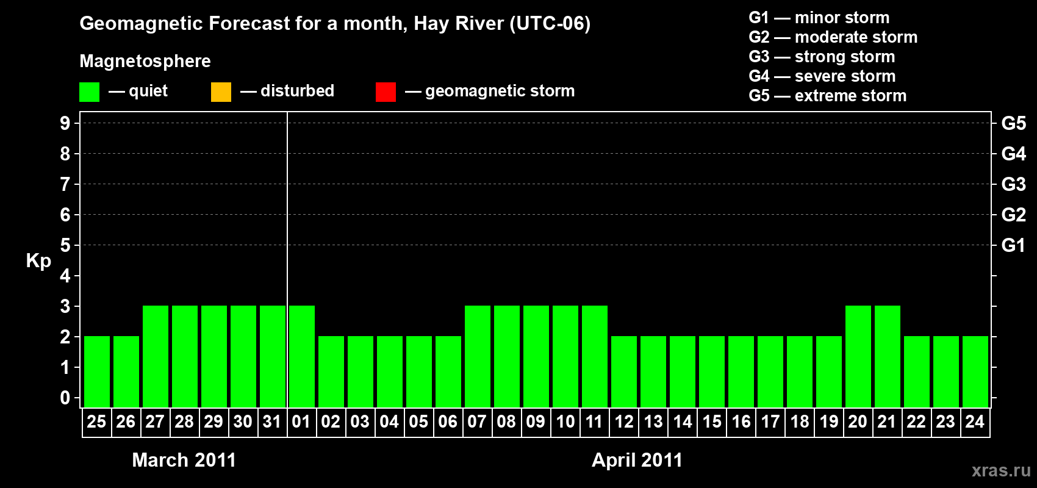1037x488 pixels.
Task: Click the Kp value 0 axis label
Action: (x=65, y=398)
